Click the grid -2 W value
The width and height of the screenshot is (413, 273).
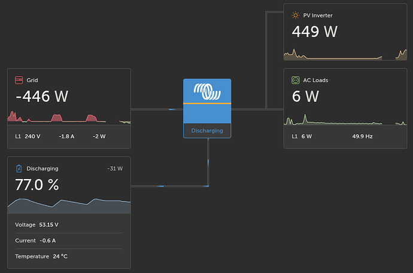click(x=99, y=136)
